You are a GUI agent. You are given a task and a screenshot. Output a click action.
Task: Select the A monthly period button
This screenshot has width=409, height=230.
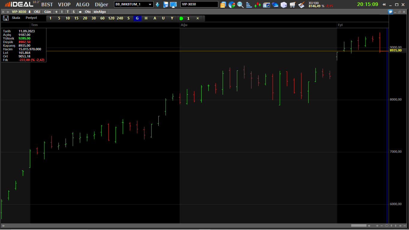[x=155, y=18]
